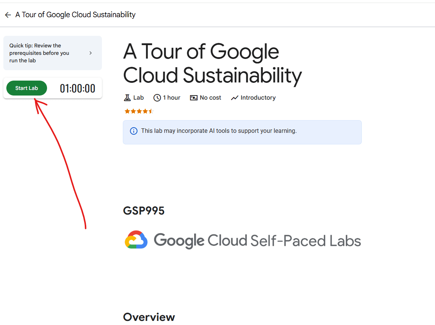Click the Overview heading
The width and height of the screenshot is (435, 325).
pyautogui.click(x=149, y=317)
